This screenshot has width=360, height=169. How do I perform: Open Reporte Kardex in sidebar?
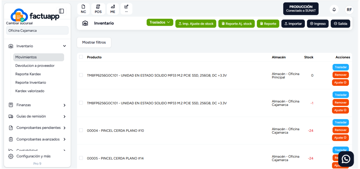click(28, 74)
